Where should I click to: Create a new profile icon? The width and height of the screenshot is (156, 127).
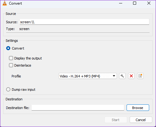click(140, 76)
